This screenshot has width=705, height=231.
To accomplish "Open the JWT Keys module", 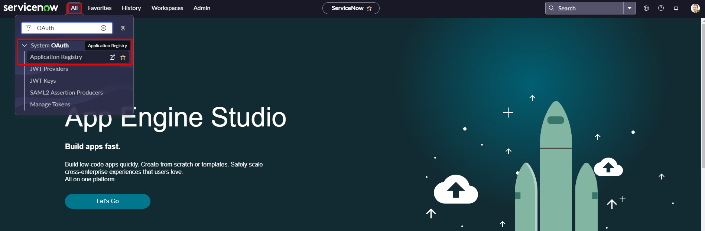I will [43, 81].
